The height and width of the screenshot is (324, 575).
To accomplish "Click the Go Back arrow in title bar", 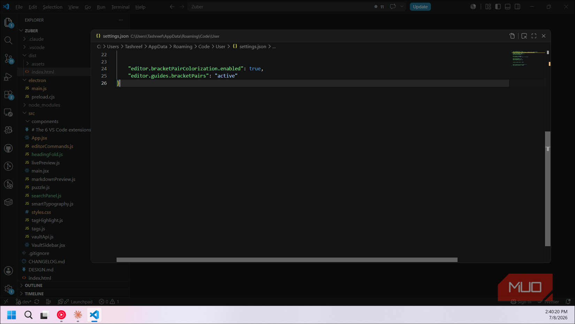I will coord(172,7).
